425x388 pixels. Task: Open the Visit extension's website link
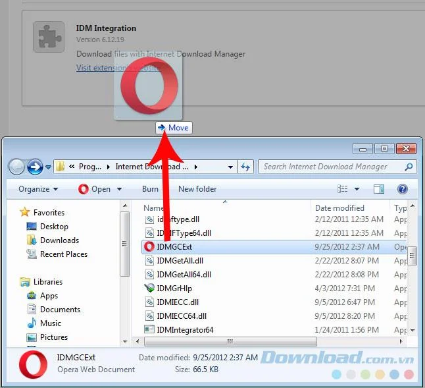[118, 68]
